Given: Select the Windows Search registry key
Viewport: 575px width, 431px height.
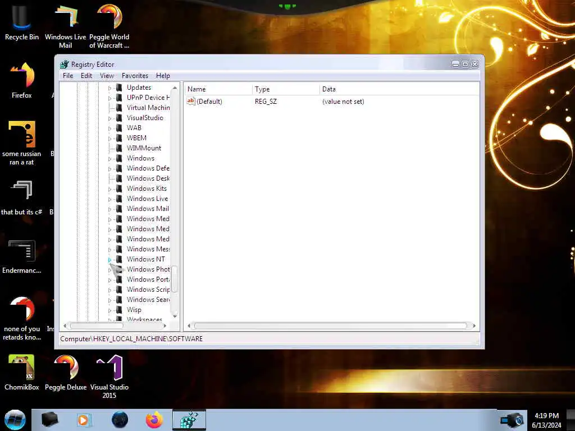Looking at the screenshot, I should point(148,300).
